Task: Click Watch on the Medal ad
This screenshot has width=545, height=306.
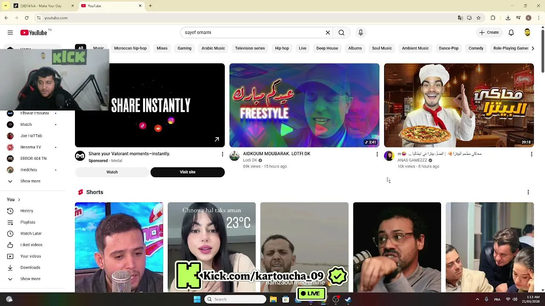Action: [x=112, y=172]
